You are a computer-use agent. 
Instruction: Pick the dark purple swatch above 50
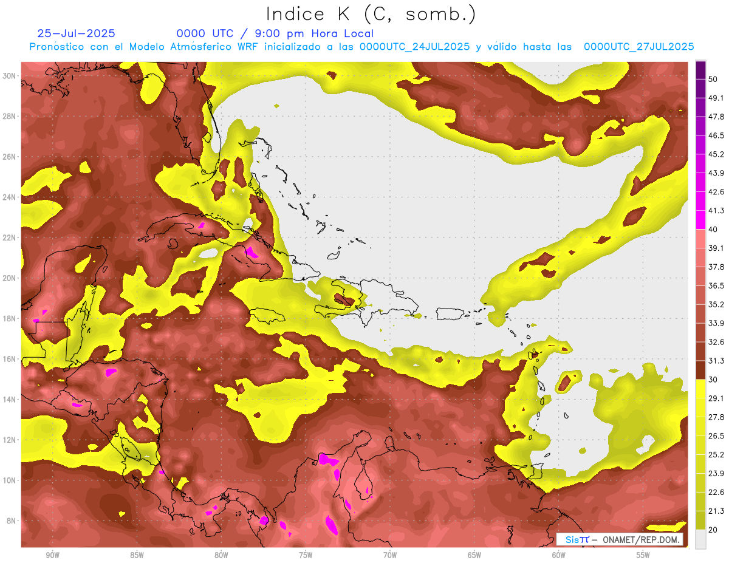[700, 70]
